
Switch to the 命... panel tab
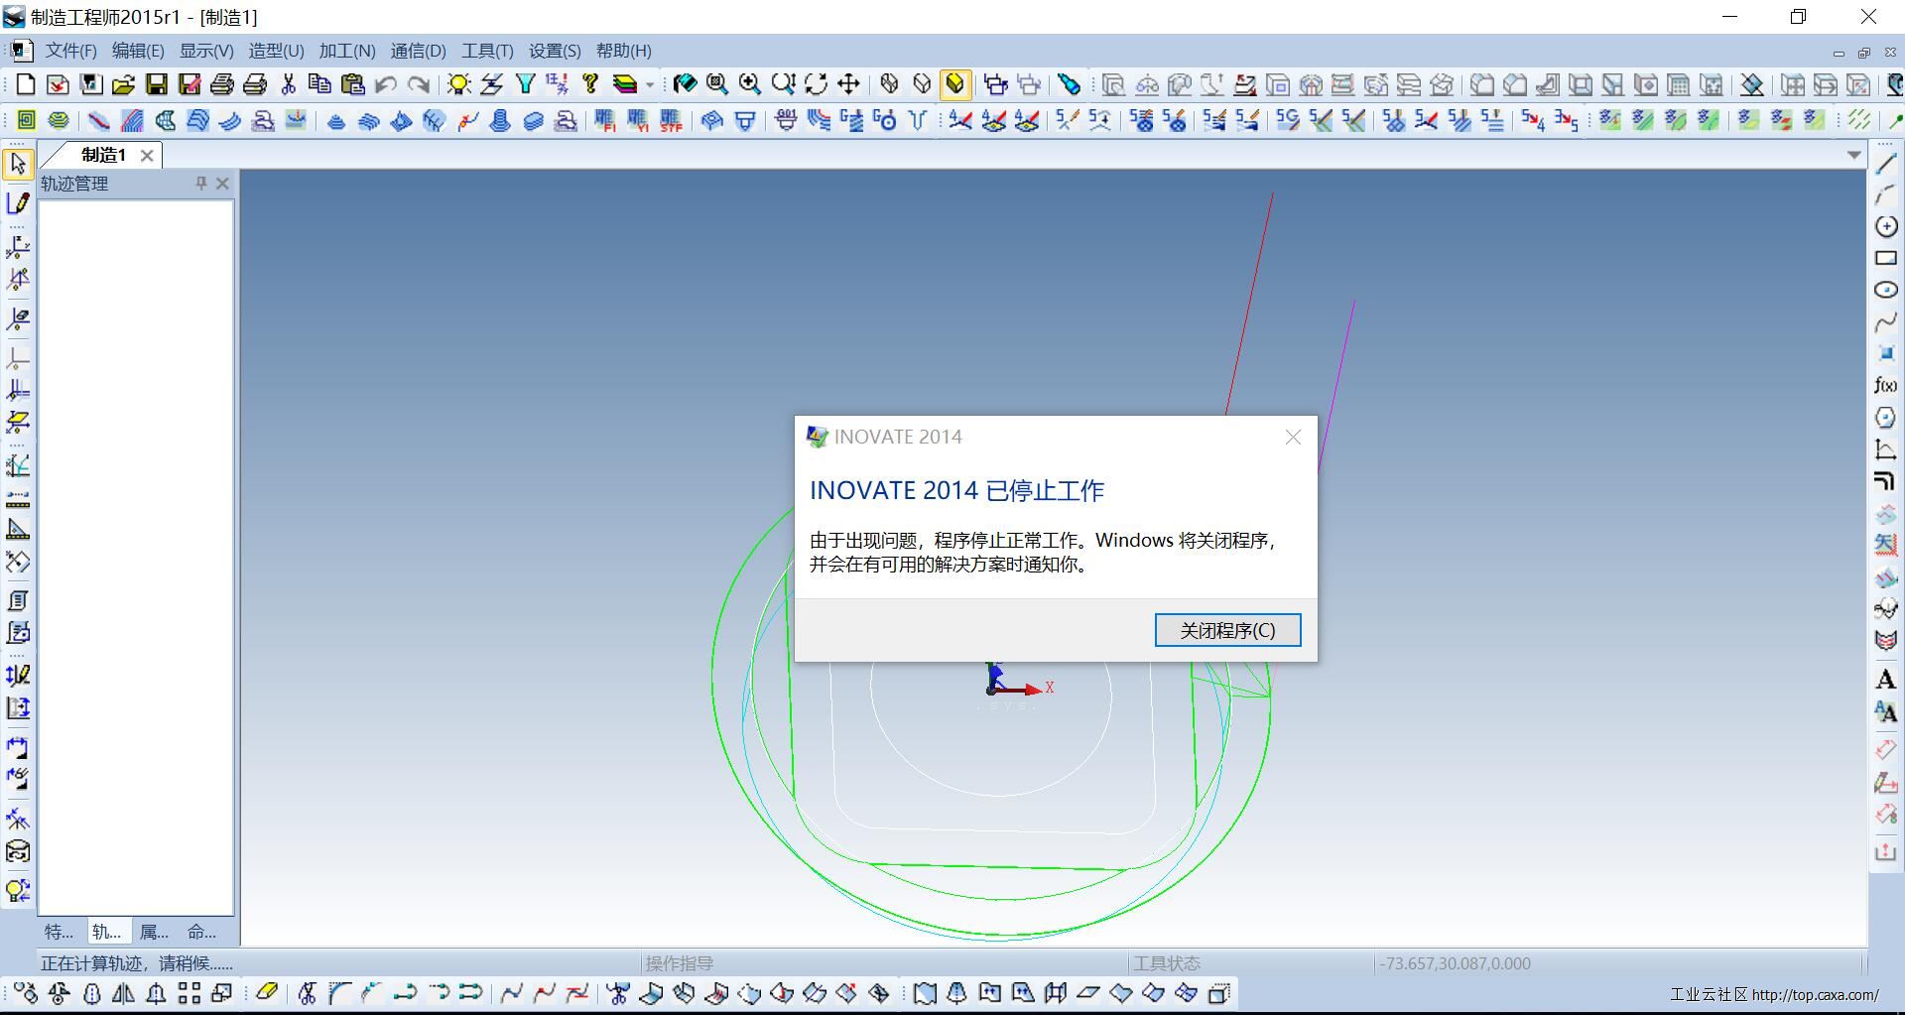(x=201, y=932)
